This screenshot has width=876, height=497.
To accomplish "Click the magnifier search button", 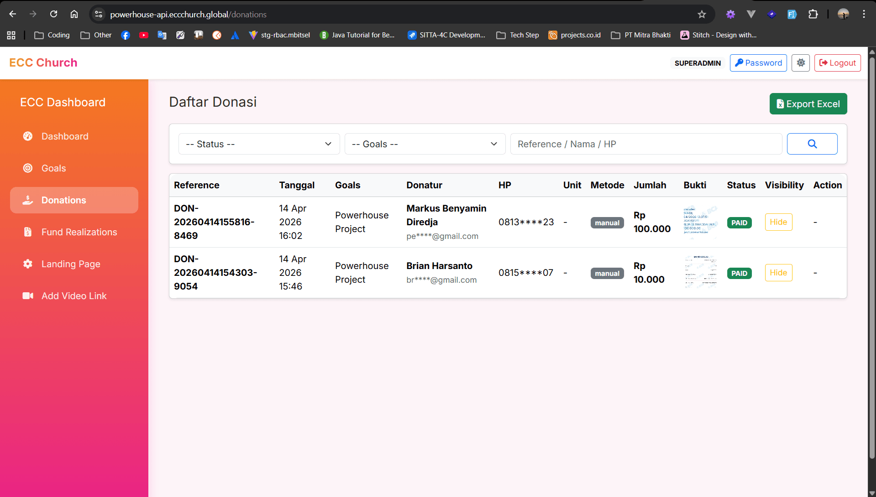I will [812, 144].
